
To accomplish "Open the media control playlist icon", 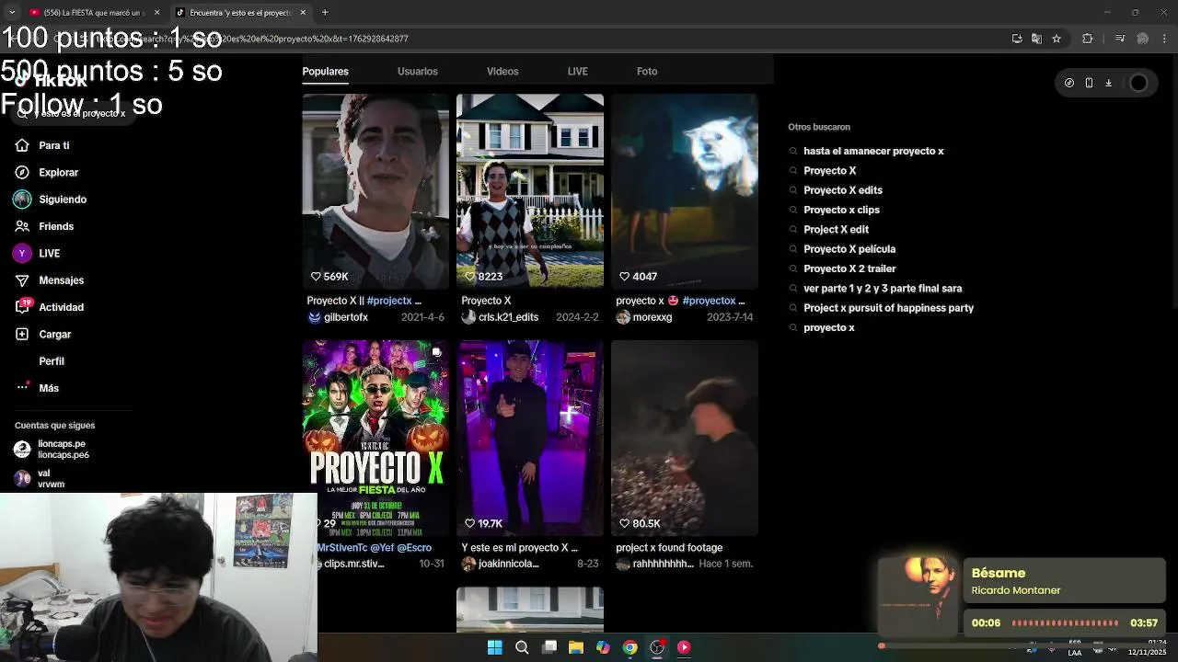I will (1120, 39).
